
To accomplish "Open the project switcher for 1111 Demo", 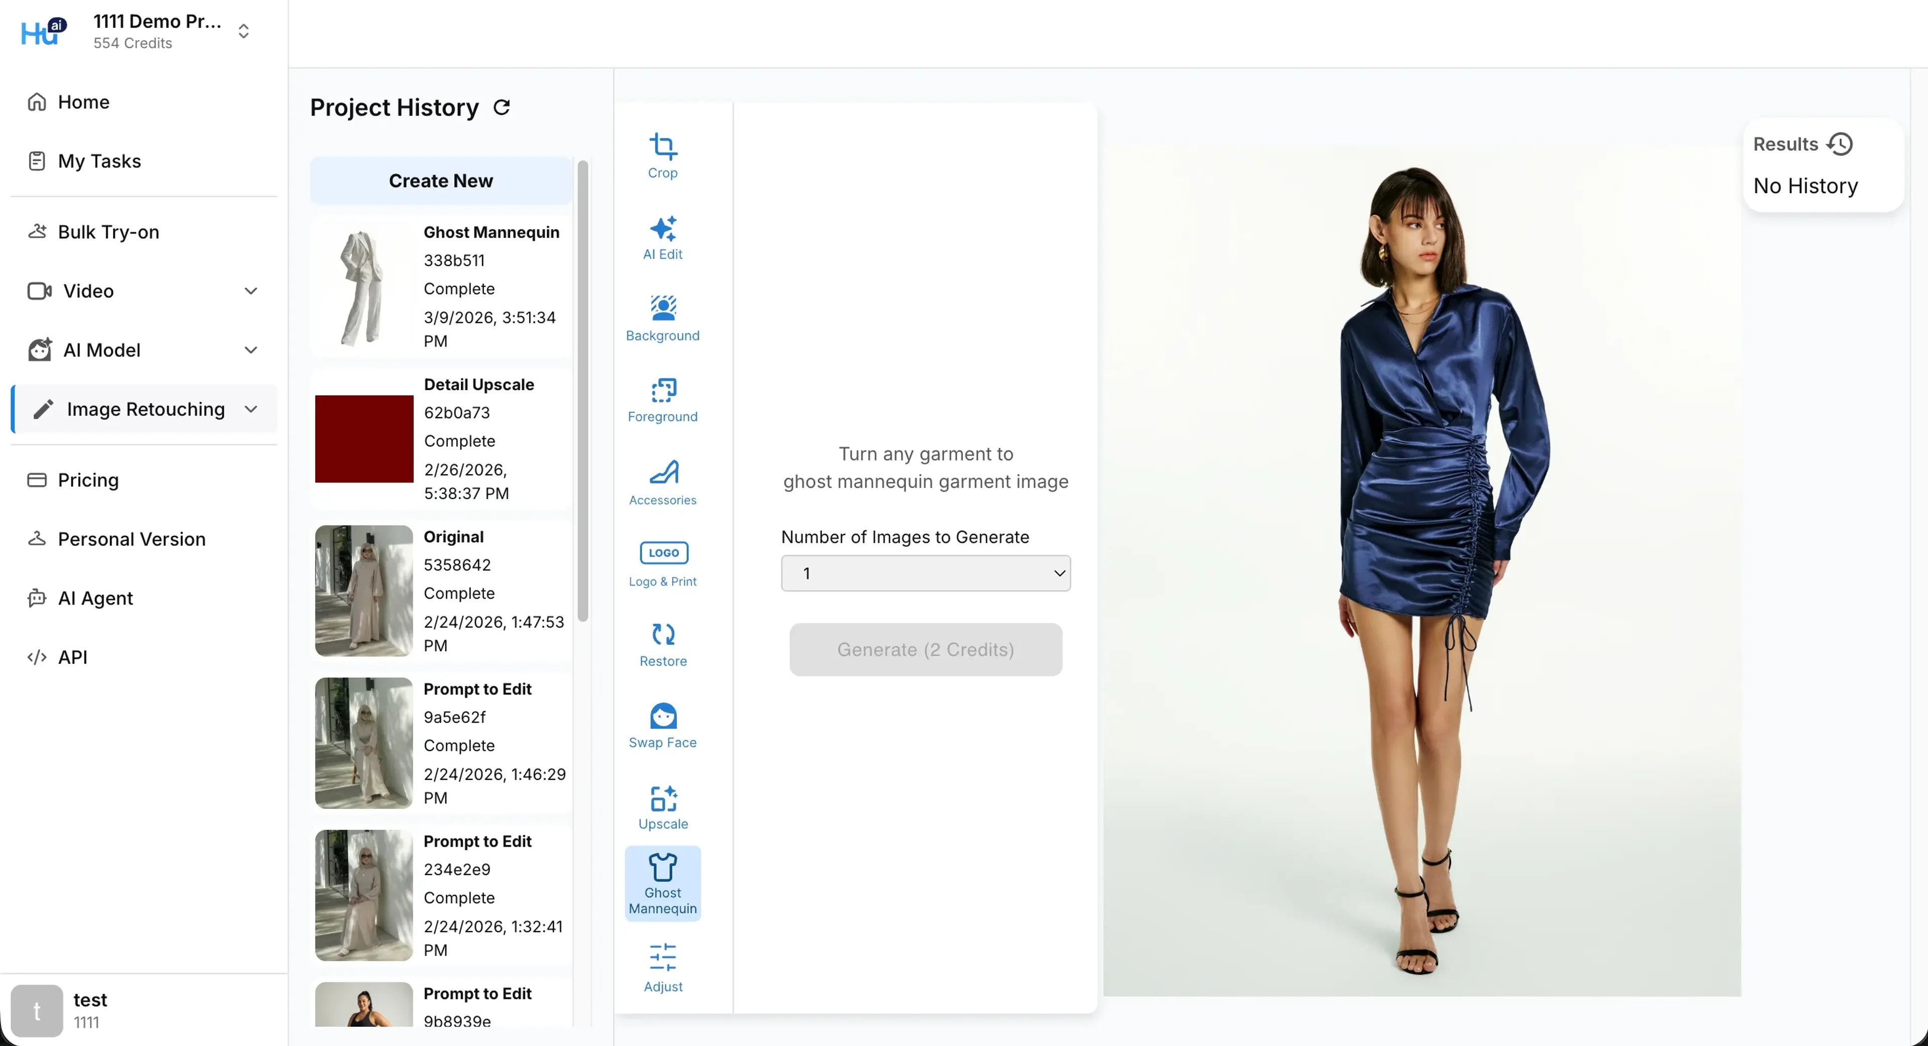I will (x=243, y=32).
